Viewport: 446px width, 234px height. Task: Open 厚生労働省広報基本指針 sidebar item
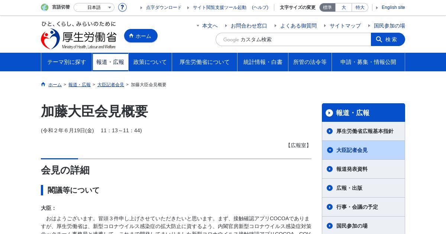coord(363,131)
